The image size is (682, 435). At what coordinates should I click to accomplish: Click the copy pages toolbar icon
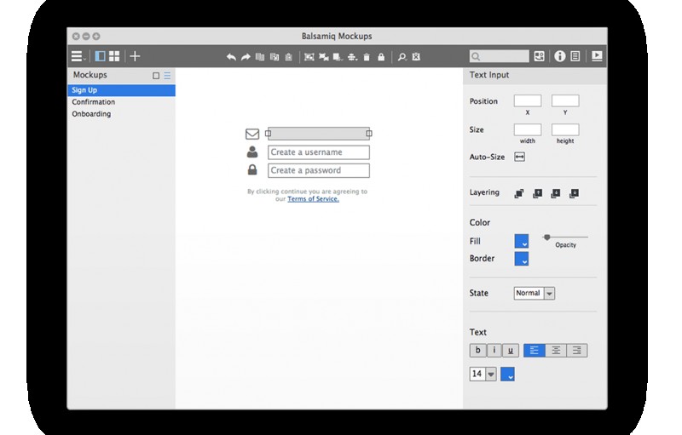tap(260, 57)
